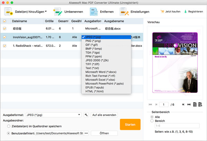Choose Rich Text Format (*.rtf)
This screenshot has width=207, height=141.
click(106, 76)
